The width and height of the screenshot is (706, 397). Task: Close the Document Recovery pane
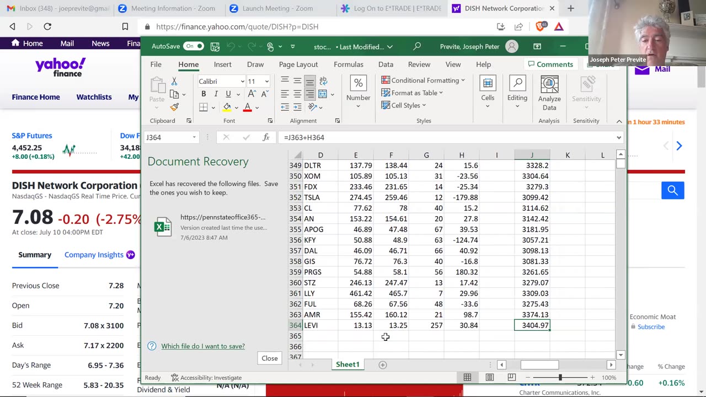pyautogui.click(x=270, y=358)
